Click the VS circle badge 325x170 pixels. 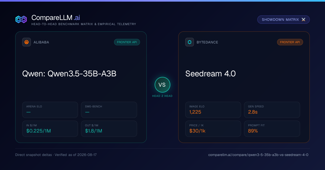(162, 85)
